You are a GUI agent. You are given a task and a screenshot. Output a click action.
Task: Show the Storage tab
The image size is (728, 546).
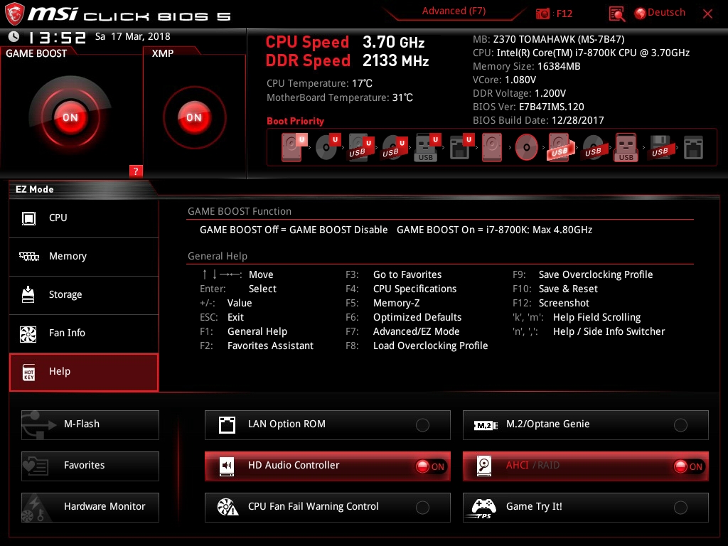click(84, 295)
